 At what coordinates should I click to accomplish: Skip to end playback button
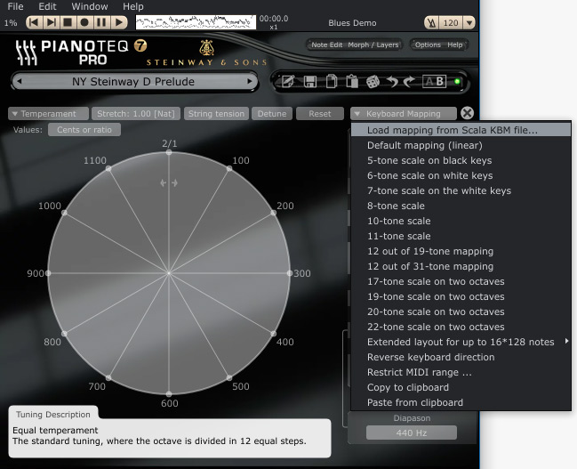point(52,22)
